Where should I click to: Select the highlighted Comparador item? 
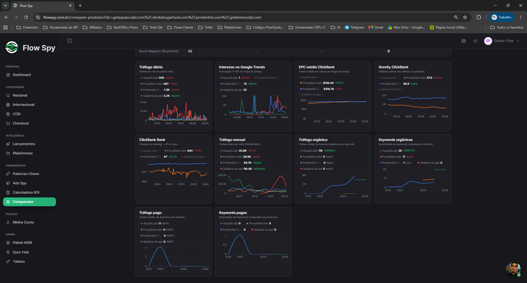click(x=29, y=202)
